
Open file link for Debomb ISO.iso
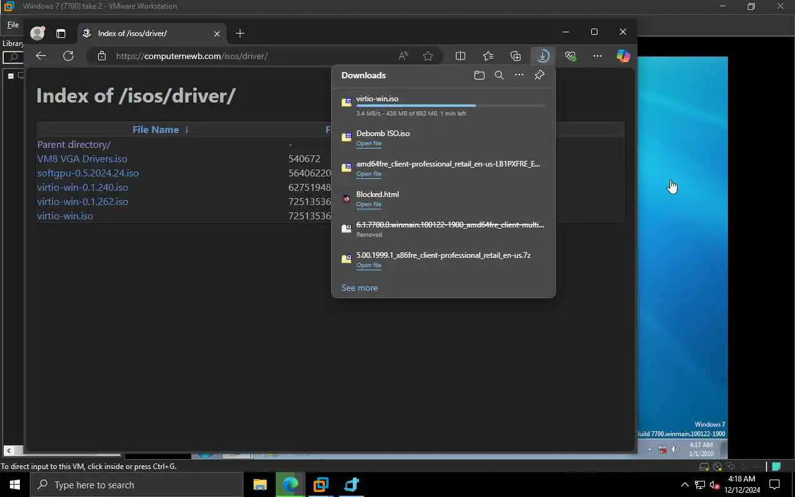pos(369,144)
